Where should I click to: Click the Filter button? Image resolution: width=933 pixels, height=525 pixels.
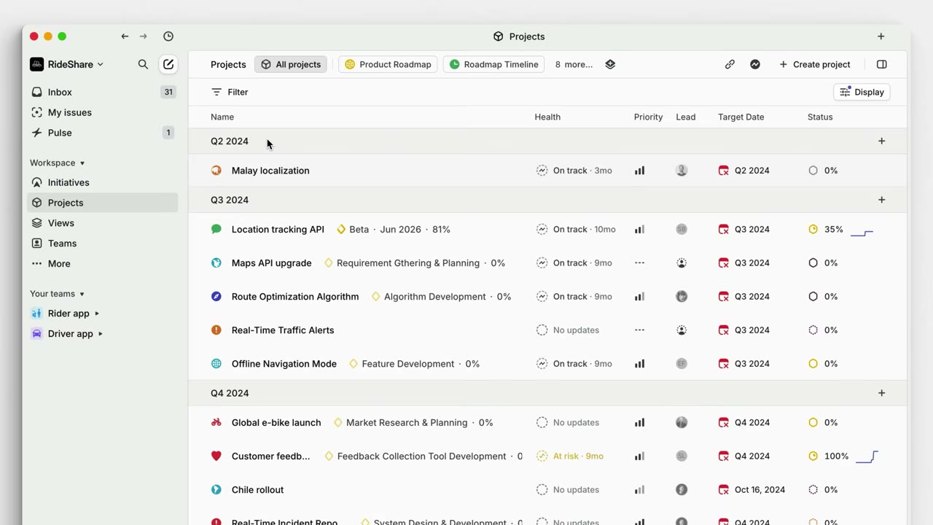pyautogui.click(x=230, y=92)
